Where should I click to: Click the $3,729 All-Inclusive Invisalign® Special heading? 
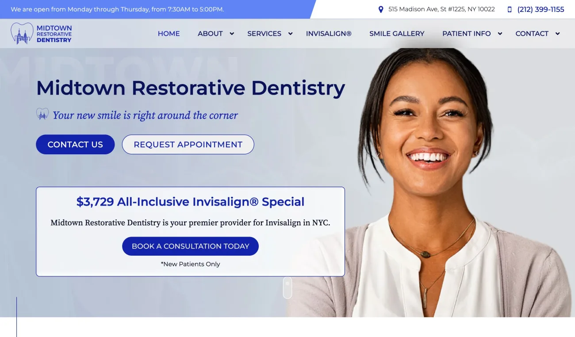pos(190,202)
